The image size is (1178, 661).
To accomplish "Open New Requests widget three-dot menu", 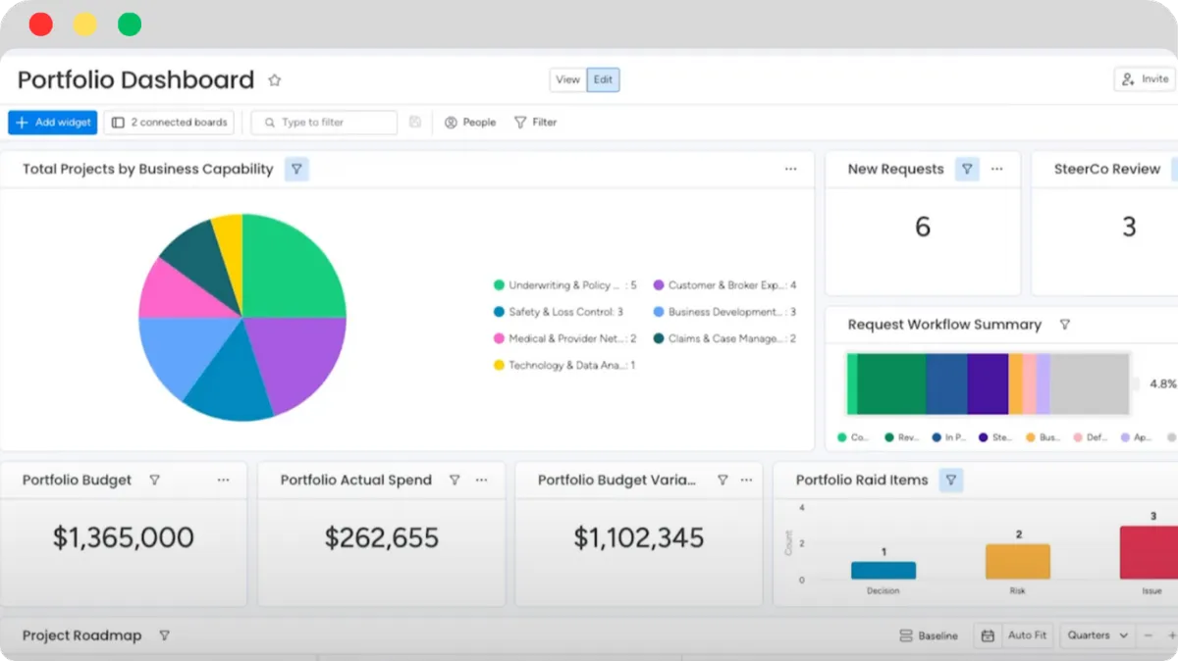I will [x=997, y=170].
